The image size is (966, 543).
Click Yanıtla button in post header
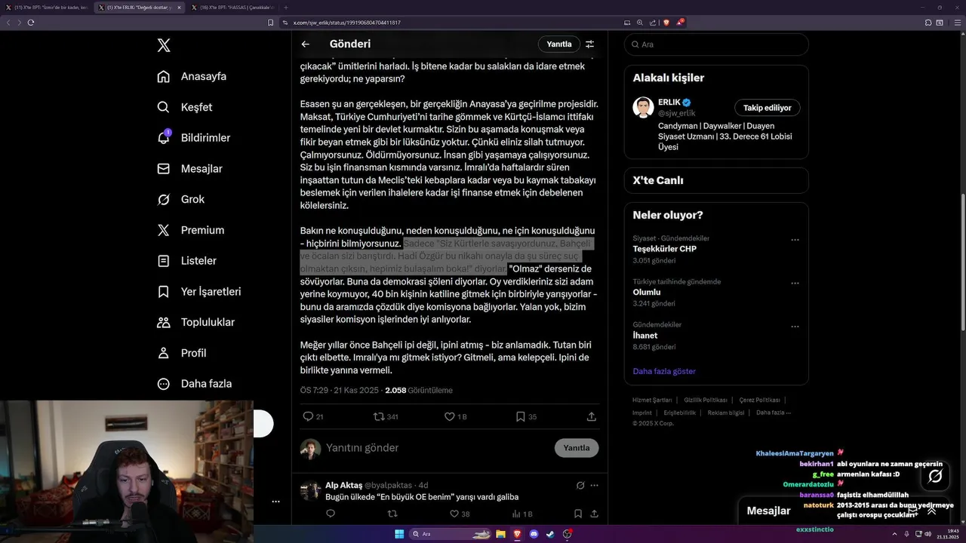pyautogui.click(x=559, y=44)
